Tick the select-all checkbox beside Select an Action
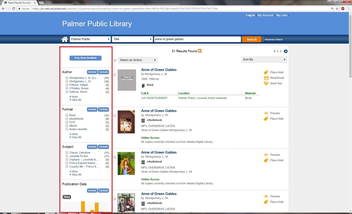This screenshot has height=214, width=352. (115, 60)
